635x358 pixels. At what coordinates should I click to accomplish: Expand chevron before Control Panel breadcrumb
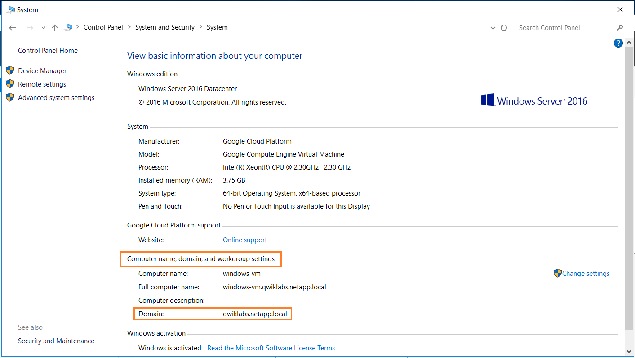(x=78, y=27)
